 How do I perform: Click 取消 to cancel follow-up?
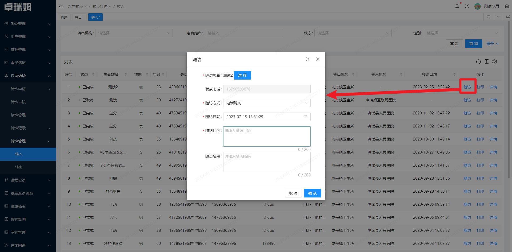click(x=293, y=193)
